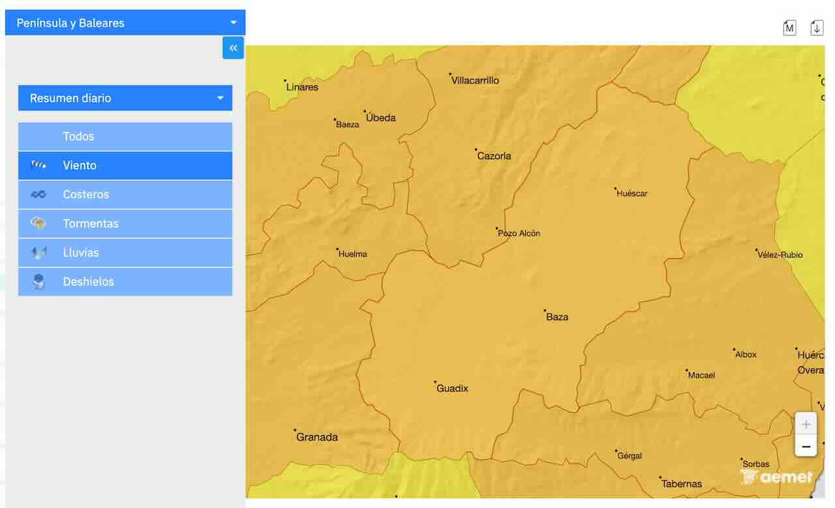This screenshot has width=835, height=508.
Task: Click the thaw icon beside Deshielos
Action: 38,282
